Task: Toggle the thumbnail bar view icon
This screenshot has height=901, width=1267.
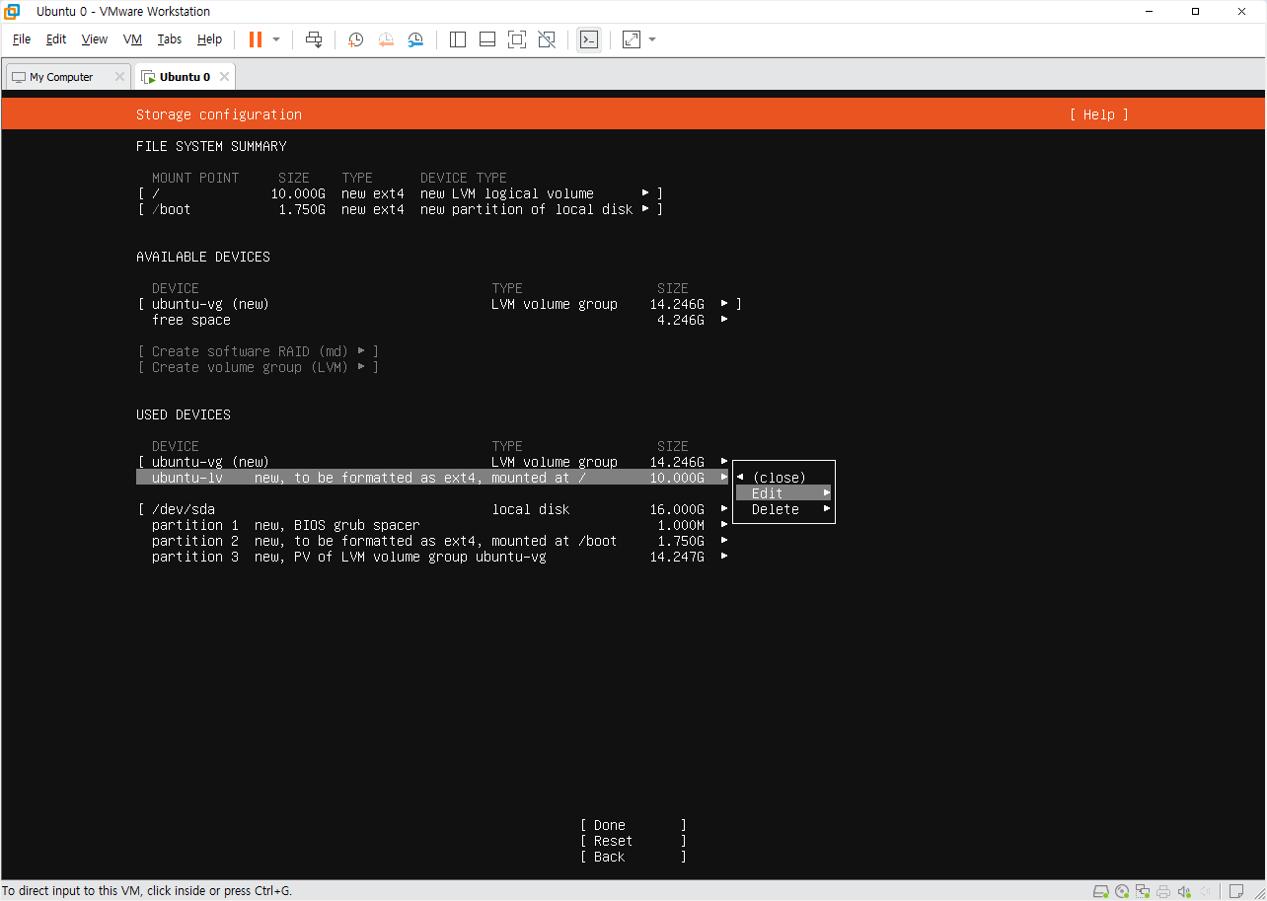Action: click(487, 39)
